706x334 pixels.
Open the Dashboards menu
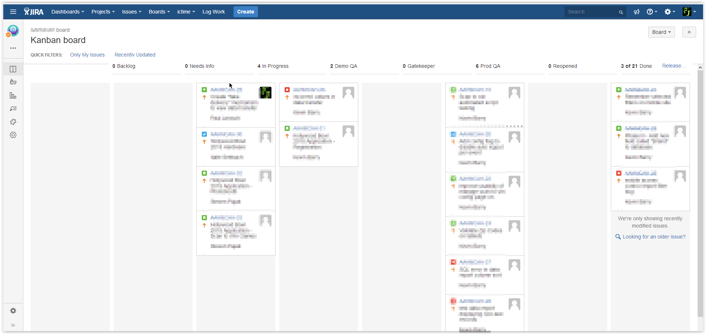68,12
